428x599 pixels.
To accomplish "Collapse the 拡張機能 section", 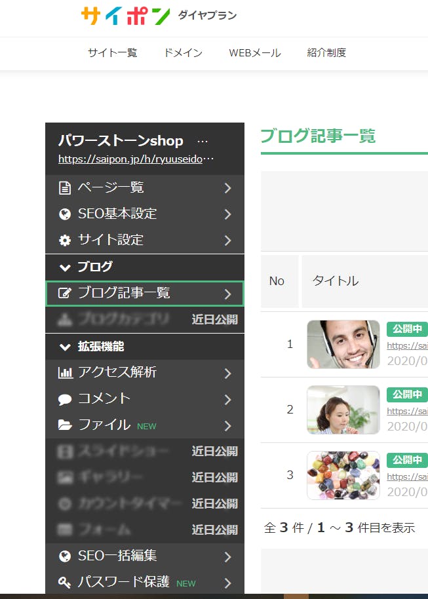I will (x=144, y=347).
